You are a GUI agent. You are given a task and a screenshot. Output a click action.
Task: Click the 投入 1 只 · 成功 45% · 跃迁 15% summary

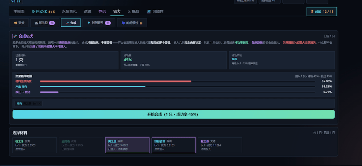[313, 76]
